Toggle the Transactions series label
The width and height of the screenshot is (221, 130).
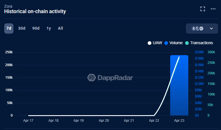tap(202, 43)
